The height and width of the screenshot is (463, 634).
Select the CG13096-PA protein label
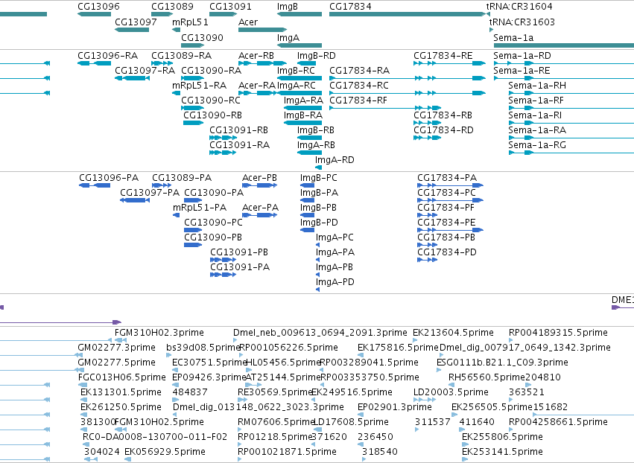point(108,178)
